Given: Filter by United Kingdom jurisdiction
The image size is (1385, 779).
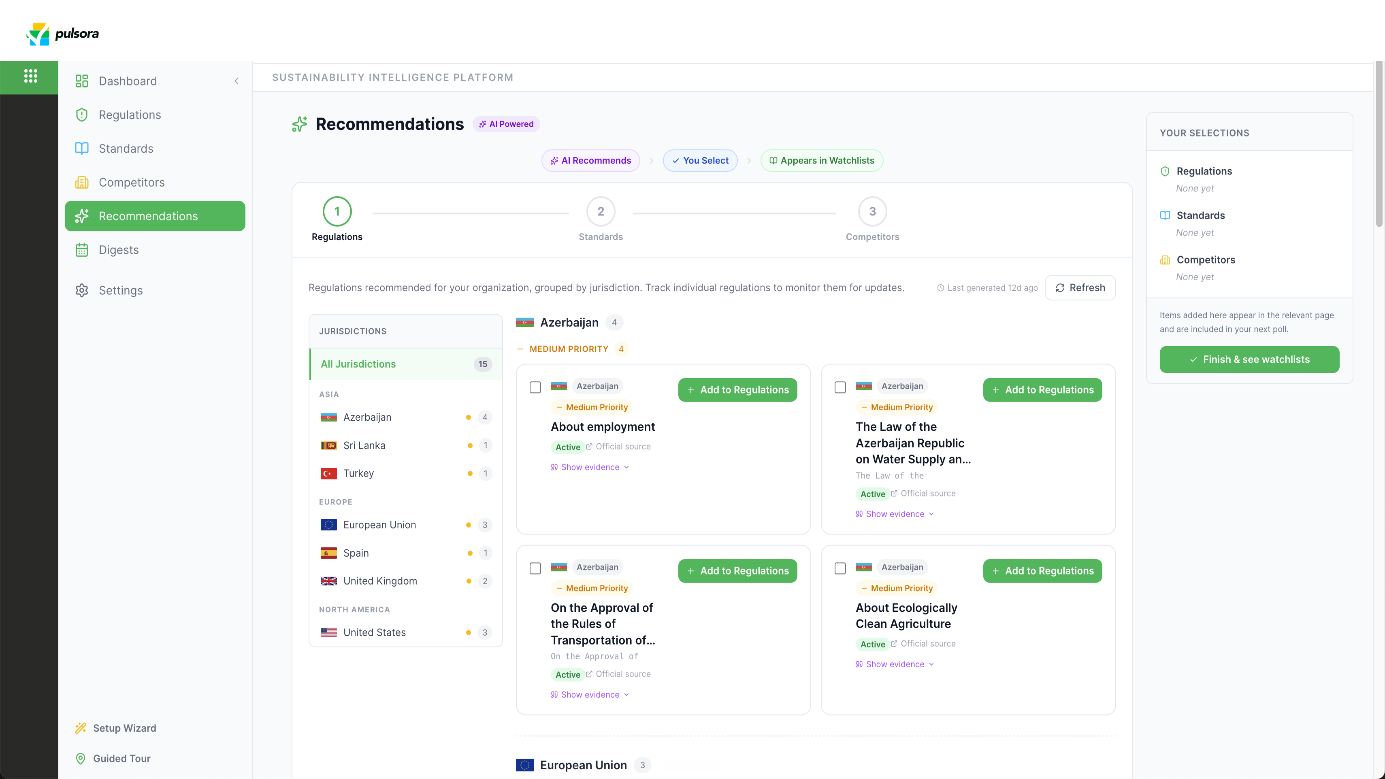Looking at the screenshot, I should [406, 581].
